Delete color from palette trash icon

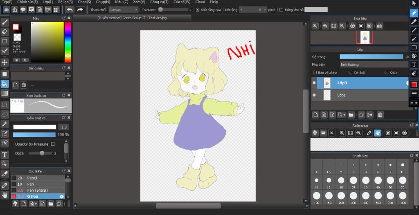click(23, 85)
